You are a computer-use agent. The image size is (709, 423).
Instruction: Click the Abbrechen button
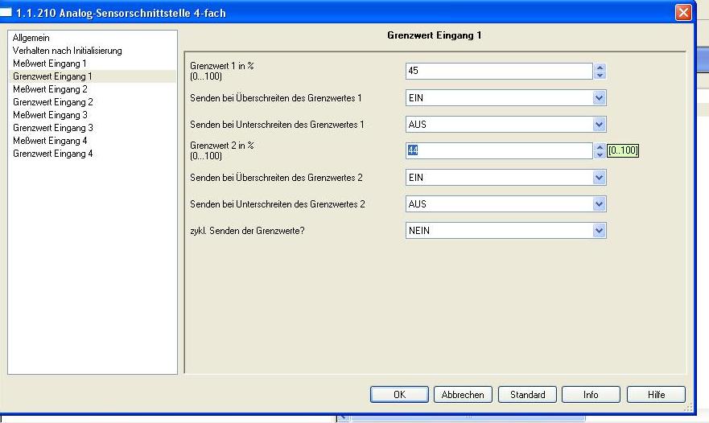463,395
